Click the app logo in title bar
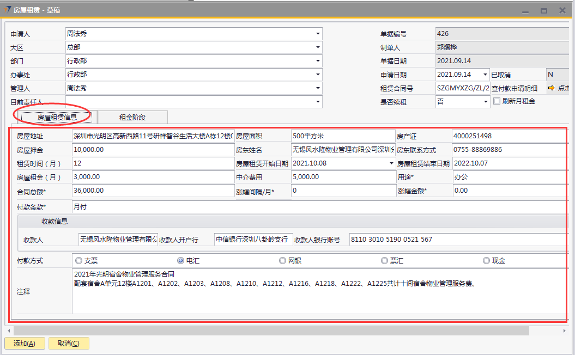The width and height of the screenshot is (575, 355). (x=8, y=10)
